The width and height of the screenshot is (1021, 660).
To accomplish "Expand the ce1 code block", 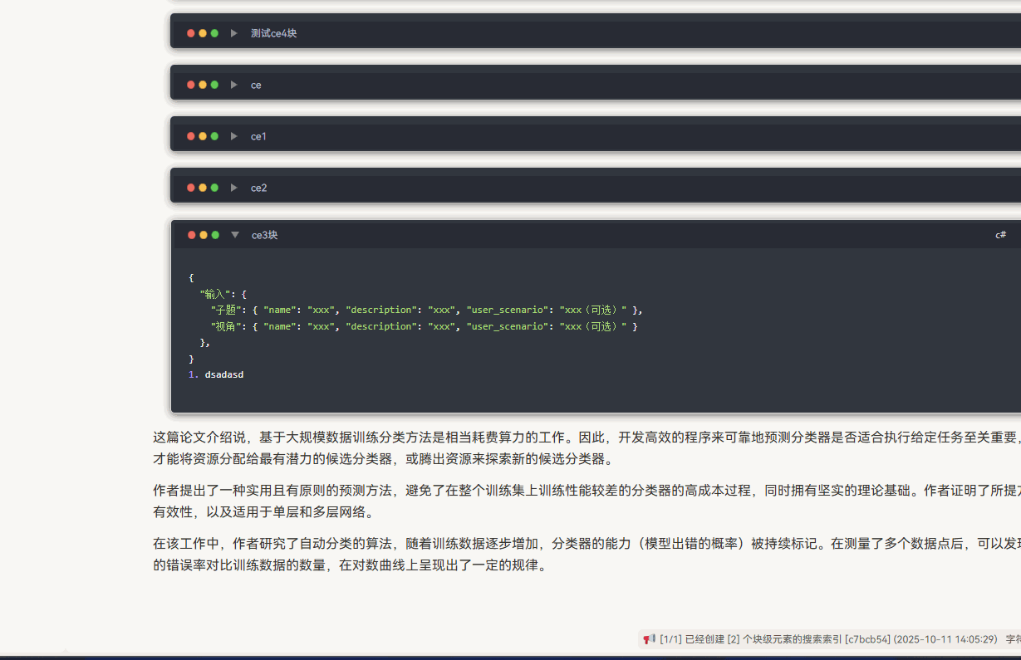I will point(233,135).
